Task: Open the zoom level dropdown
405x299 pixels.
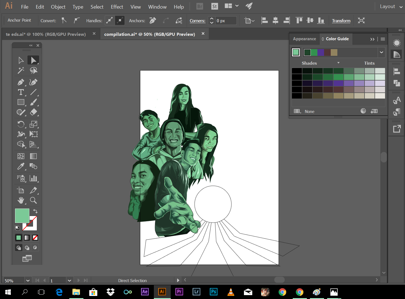Action: point(28,280)
